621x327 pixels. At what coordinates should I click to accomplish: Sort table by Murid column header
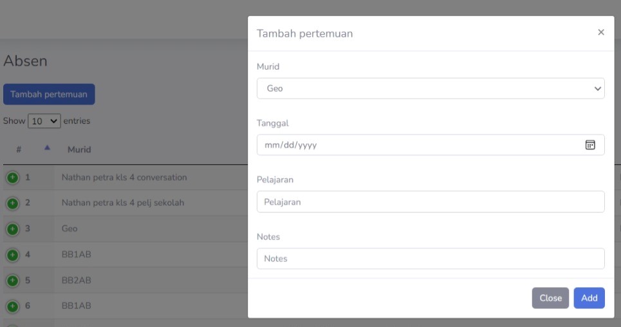[x=79, y=150]
